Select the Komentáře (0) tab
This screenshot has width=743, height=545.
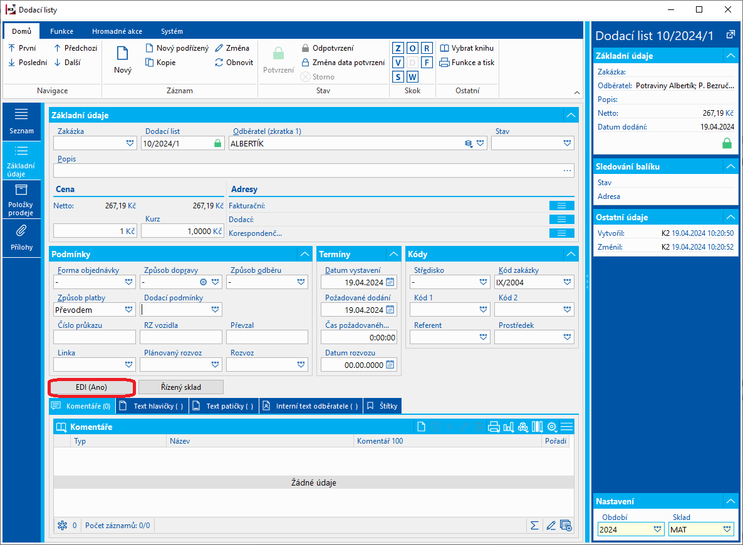click(82, 406)
